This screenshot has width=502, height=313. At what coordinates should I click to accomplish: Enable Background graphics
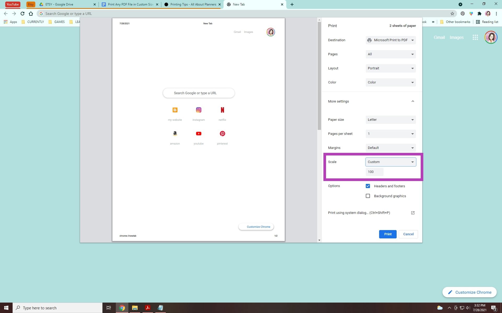[x=368, y=196]
